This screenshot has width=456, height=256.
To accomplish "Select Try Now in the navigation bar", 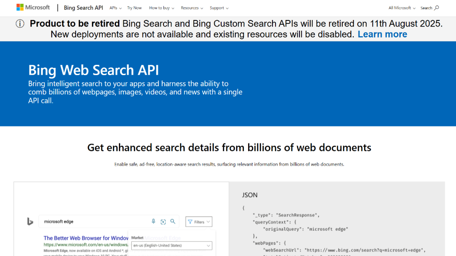I will click(x=134, y=8).
